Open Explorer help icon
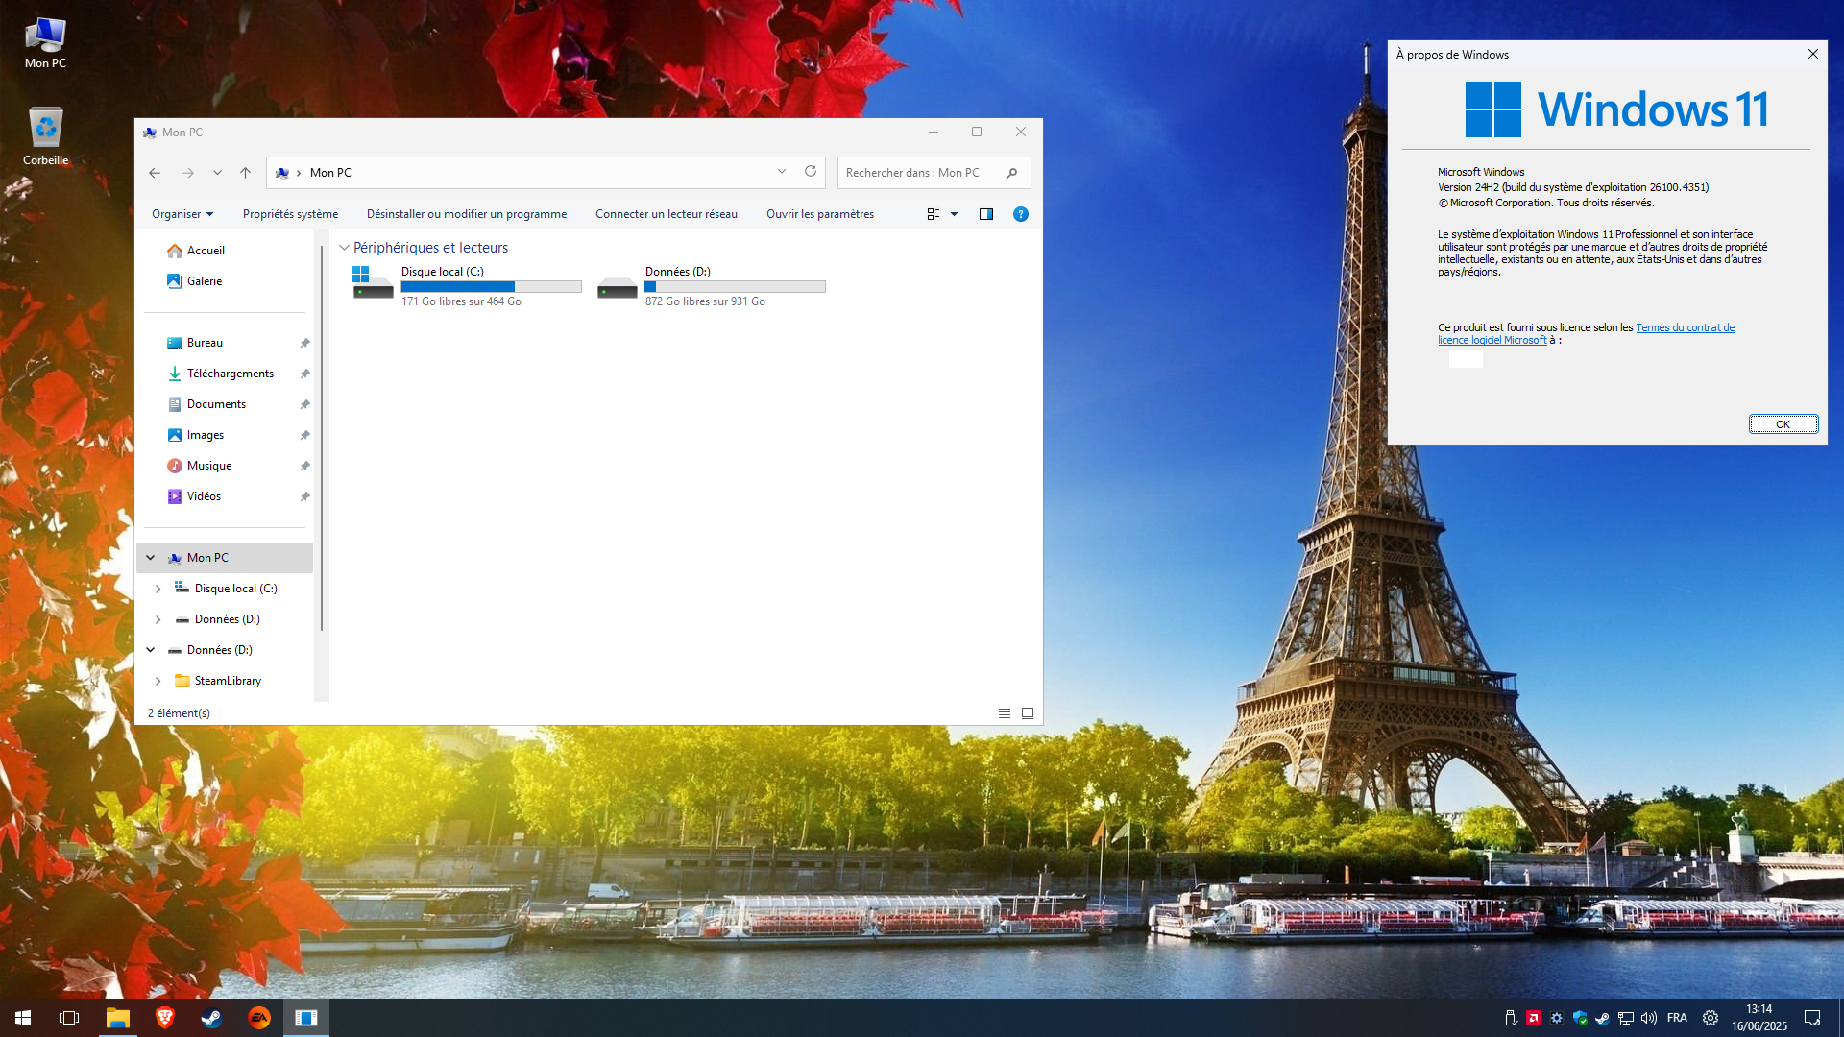This screenshot has width=1844, height=1037. click(x=1021, y=214)
